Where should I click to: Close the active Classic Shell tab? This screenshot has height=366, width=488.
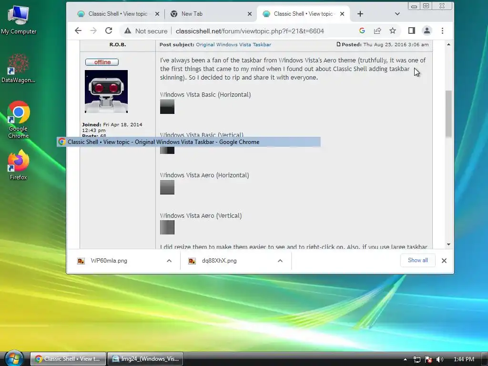[x=342, y=14]
